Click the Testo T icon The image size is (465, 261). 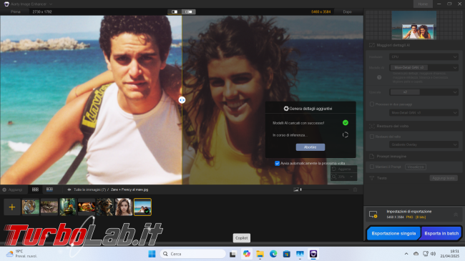tap(371, 178)
